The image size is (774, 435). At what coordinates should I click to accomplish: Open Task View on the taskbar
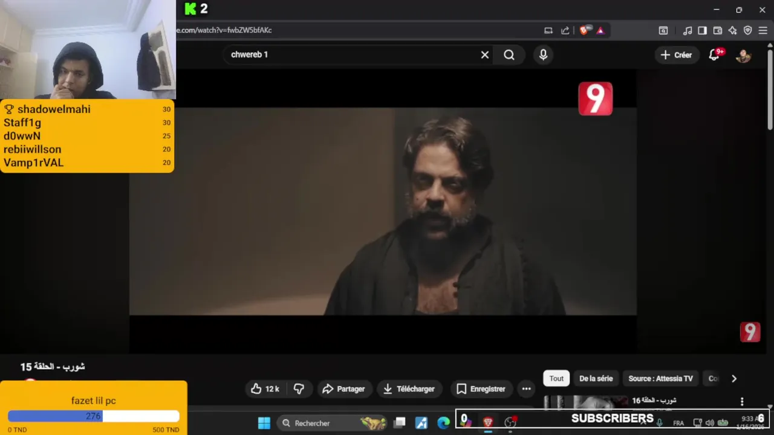click(x=400, y=423)
